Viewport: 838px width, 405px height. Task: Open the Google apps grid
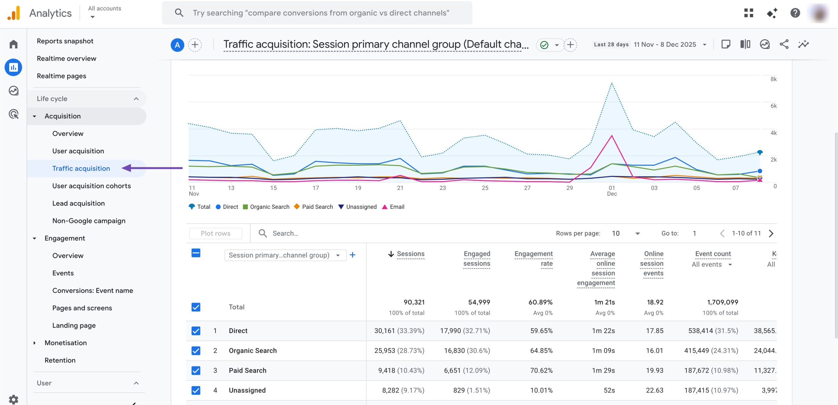pyautogui.click(x=749, y=13)
